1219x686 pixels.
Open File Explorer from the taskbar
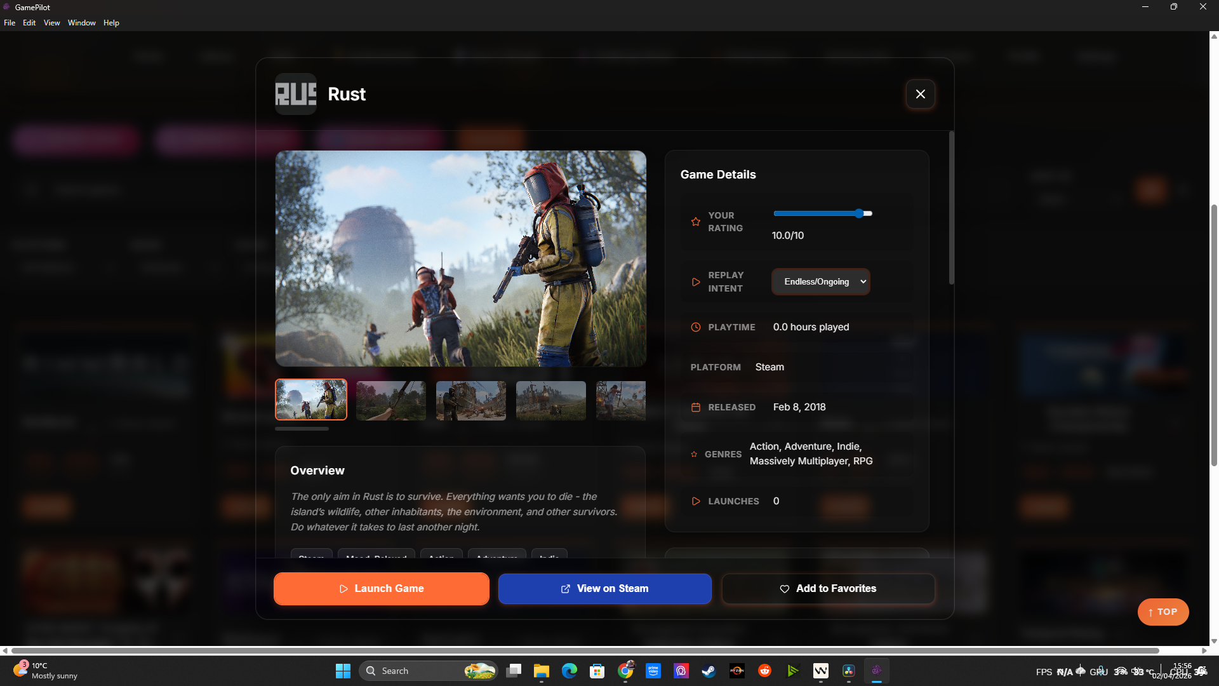tap(541, 671)
